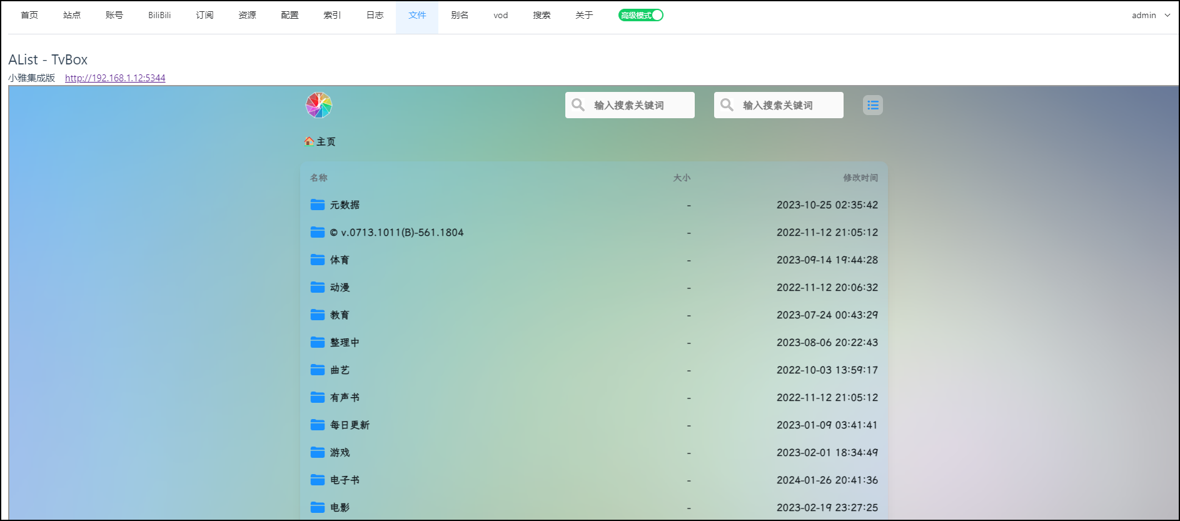Go to the 首页 menu tab
The width and height of the screenshot is (1180, 521).
[29, 15]
